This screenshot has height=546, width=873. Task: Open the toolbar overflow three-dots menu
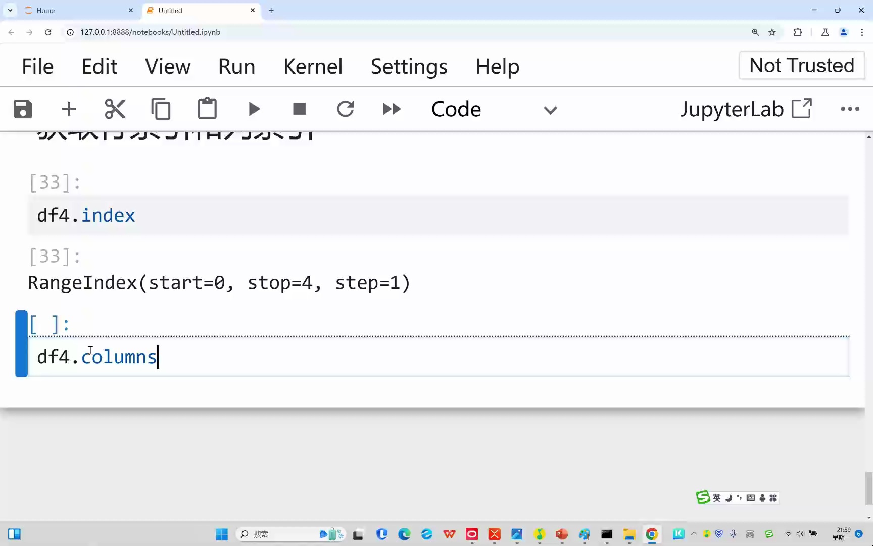(850, 109)
